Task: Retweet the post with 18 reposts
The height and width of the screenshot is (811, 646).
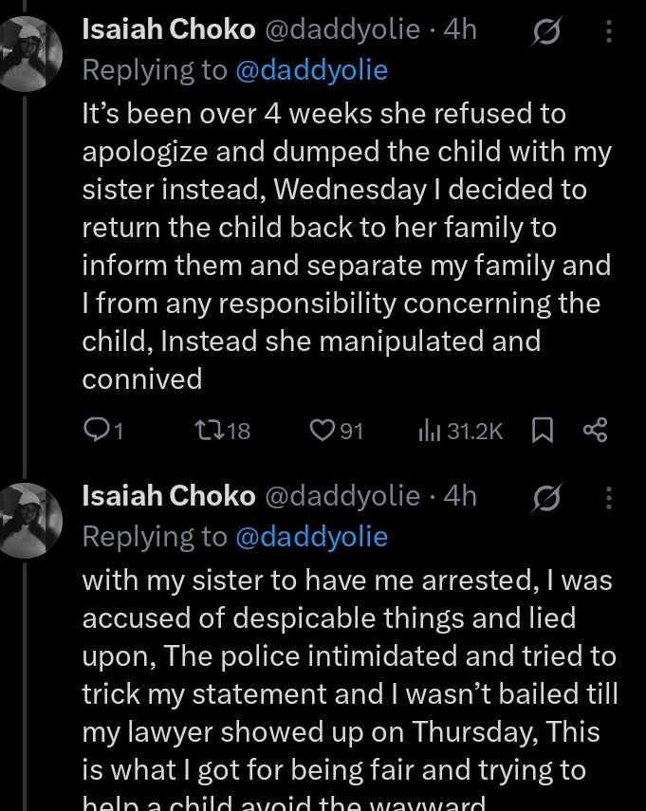Action: [x=205, y=432]
